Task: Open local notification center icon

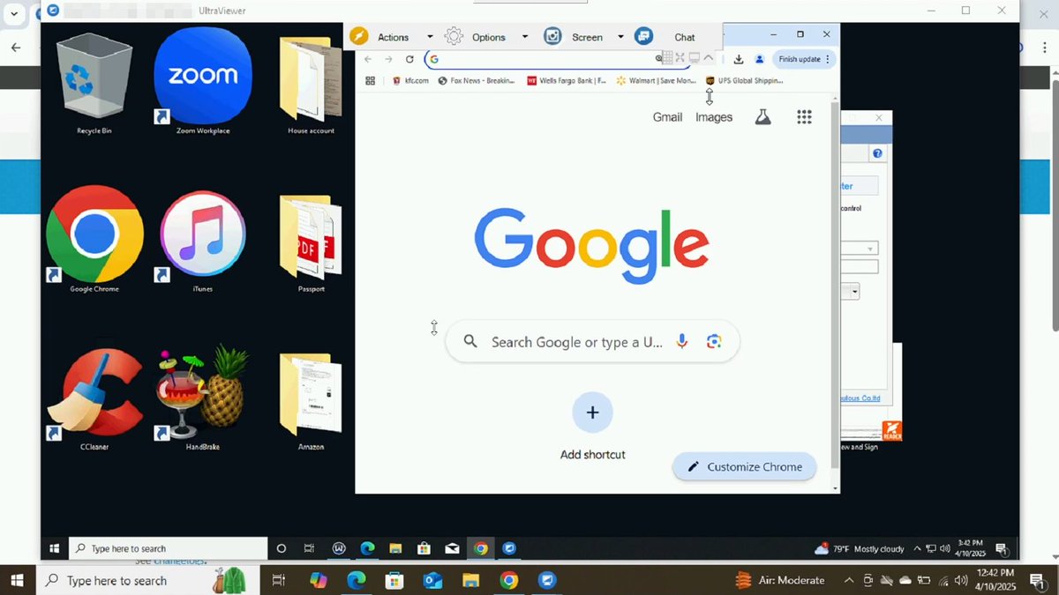Action: (1037, 580)
